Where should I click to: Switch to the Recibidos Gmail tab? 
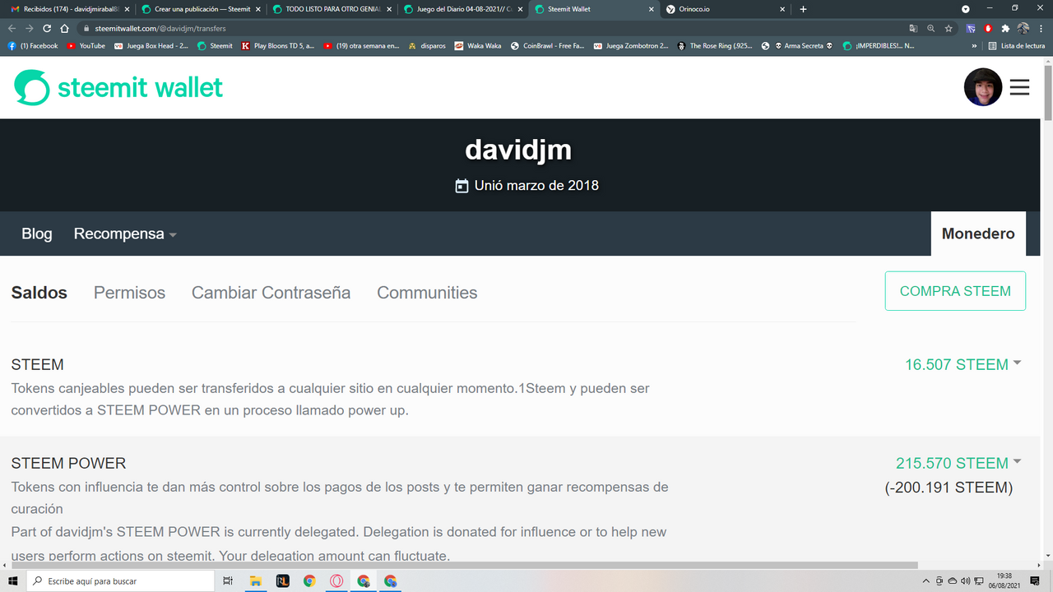(x=70, y=9)
